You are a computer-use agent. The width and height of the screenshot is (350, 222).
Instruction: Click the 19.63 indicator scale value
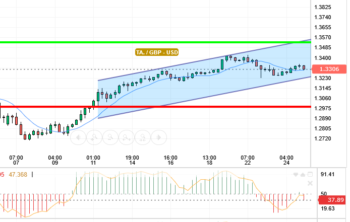point(327,208)
